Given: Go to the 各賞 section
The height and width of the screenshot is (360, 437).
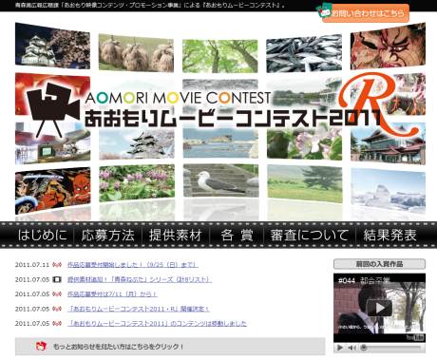Looking at the screenshot, I should 237,236.
